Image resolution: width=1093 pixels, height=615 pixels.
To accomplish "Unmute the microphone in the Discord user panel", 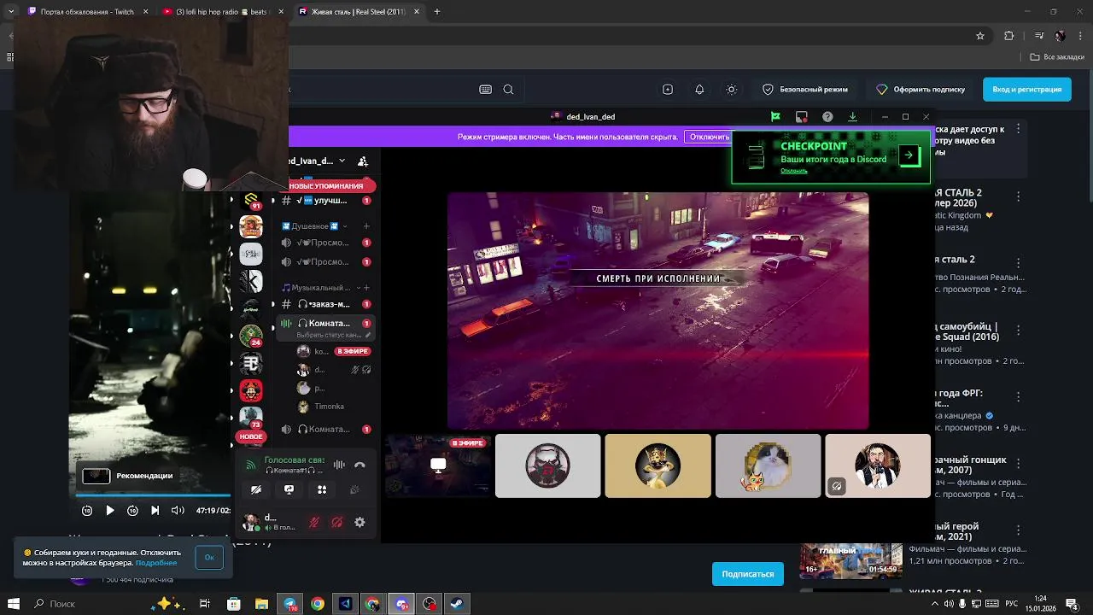I will [314, 522].
